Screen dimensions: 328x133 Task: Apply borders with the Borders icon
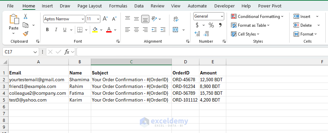[80, 30]
